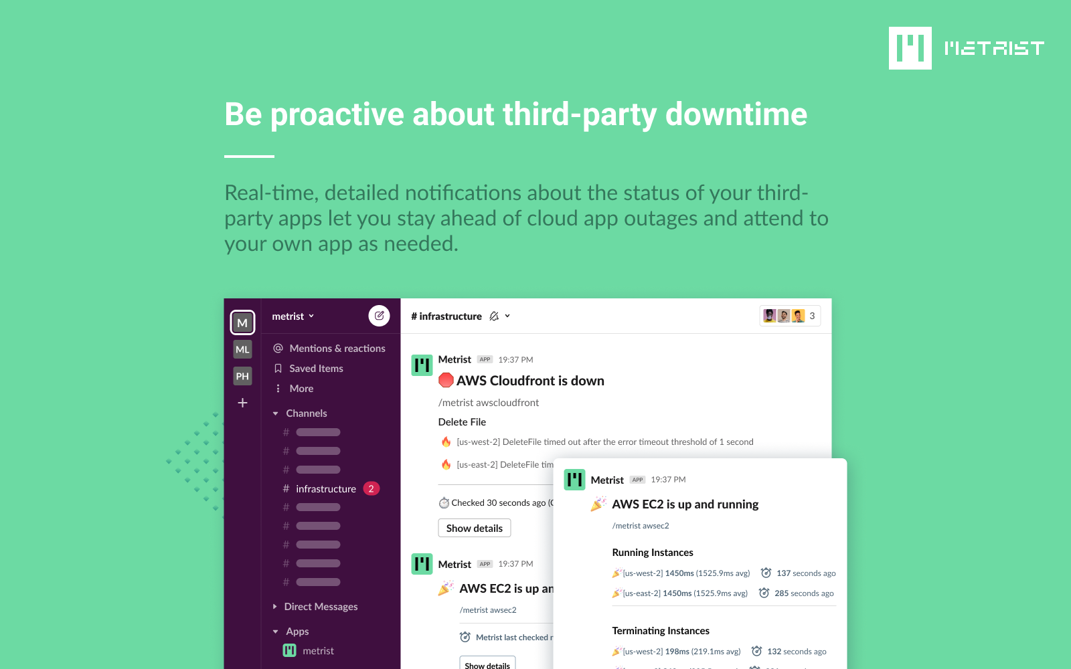Screen dimensions: 1071x669
Task: Click Metrist avatar in popup card
Action: pos(574,480)
